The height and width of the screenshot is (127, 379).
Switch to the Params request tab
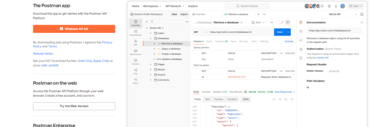pos(198,41)
